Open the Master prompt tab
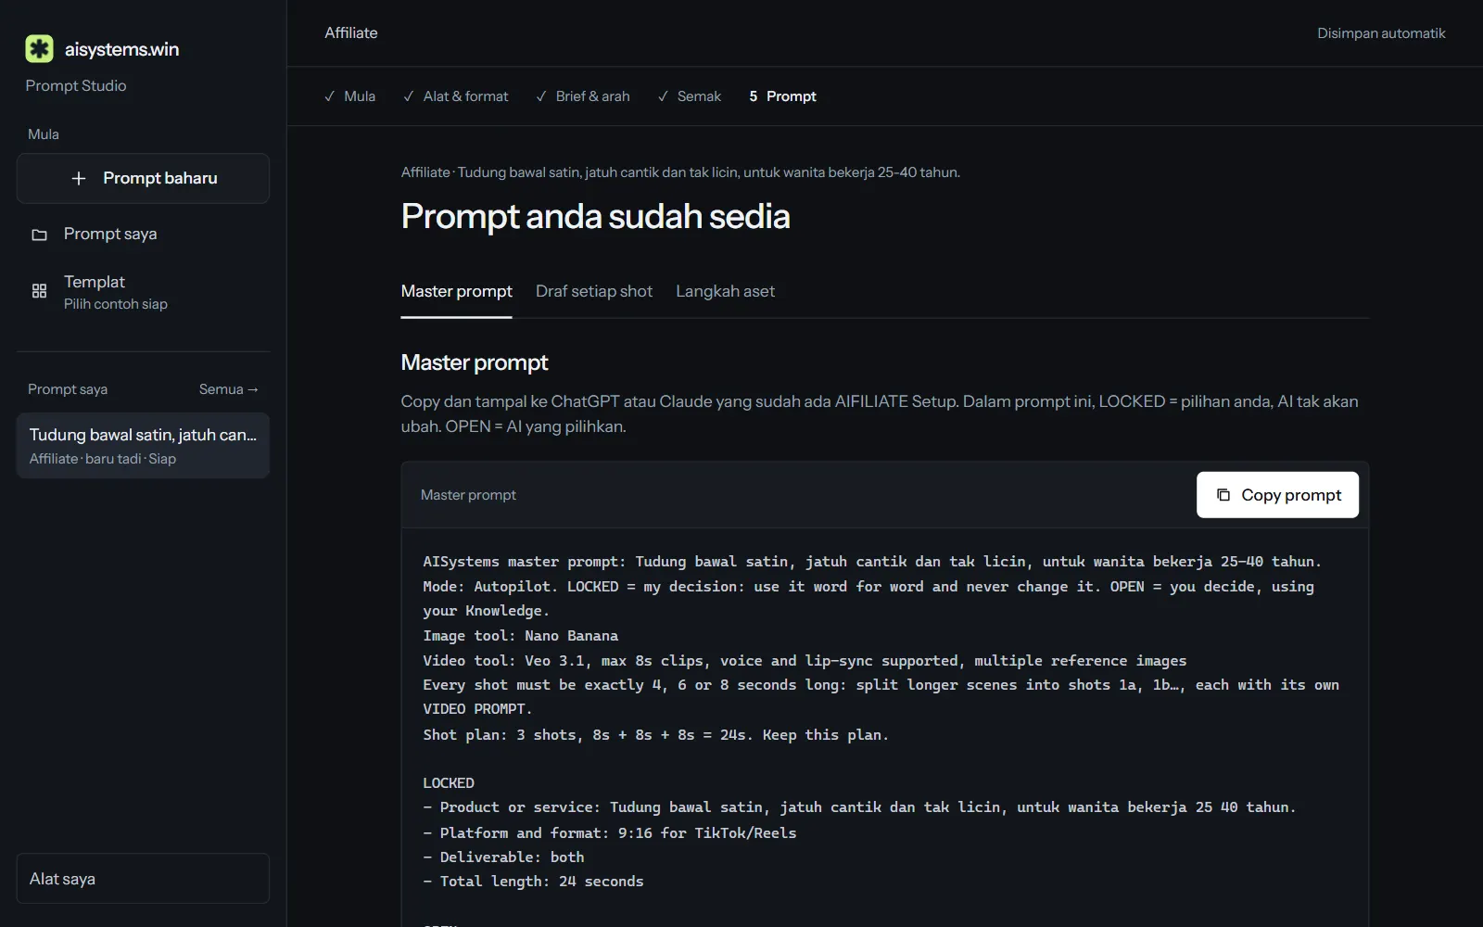 [456, 291]
